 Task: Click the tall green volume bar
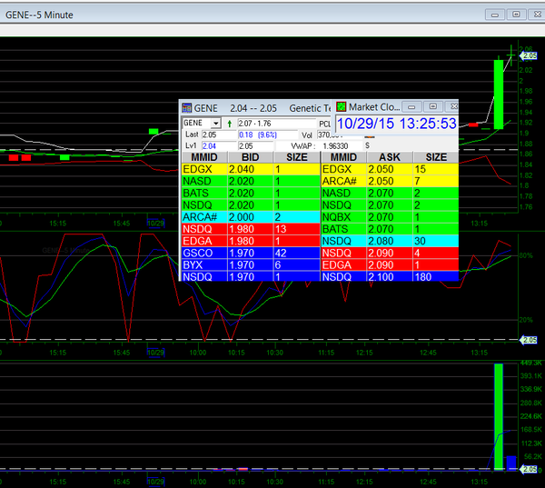pos(499,416)
